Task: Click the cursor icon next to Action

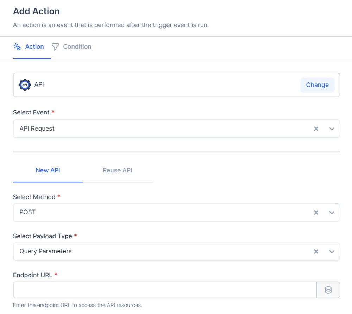Action: [17, 46]
